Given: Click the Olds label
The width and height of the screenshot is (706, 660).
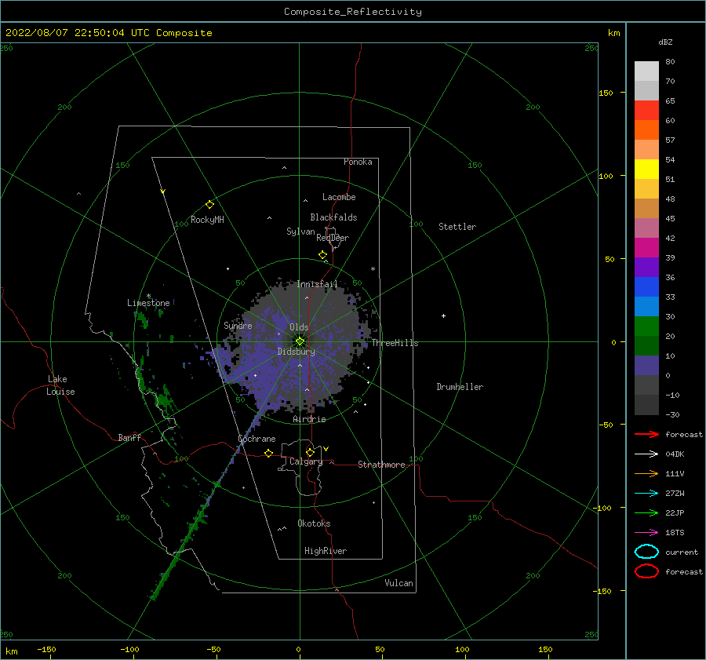Looking at the screenshot, I should click(x=299, y=327).
